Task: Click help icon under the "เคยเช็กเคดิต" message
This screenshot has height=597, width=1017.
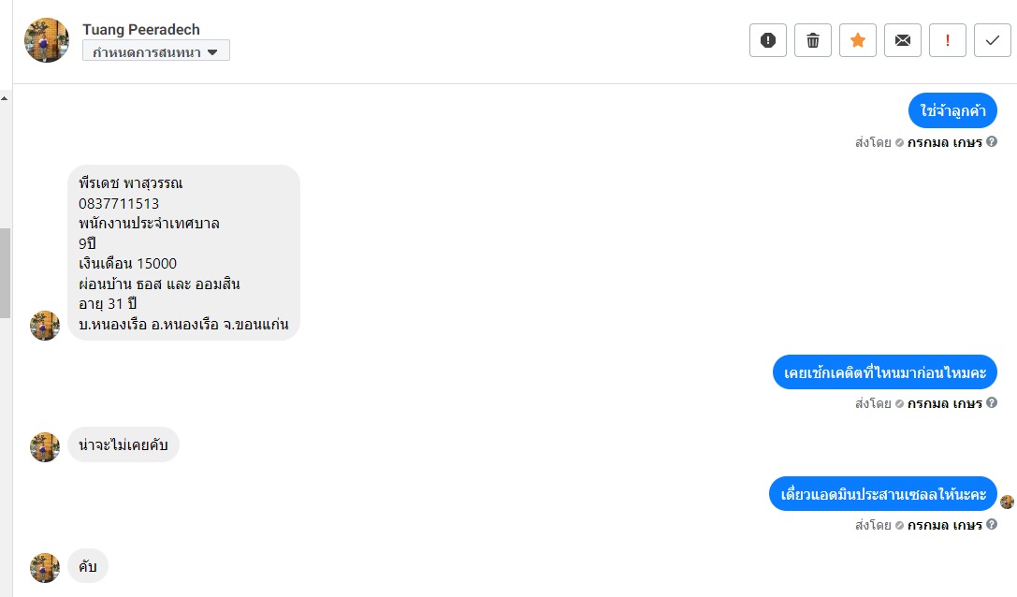Action: coord(992,403)
